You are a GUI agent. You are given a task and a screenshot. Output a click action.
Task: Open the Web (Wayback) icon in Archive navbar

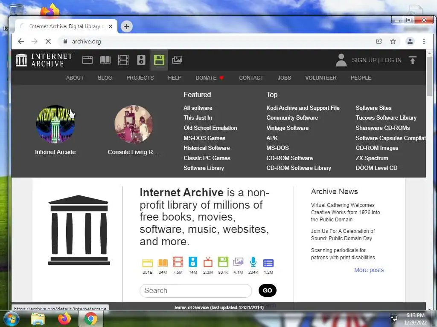click(87, 60)
